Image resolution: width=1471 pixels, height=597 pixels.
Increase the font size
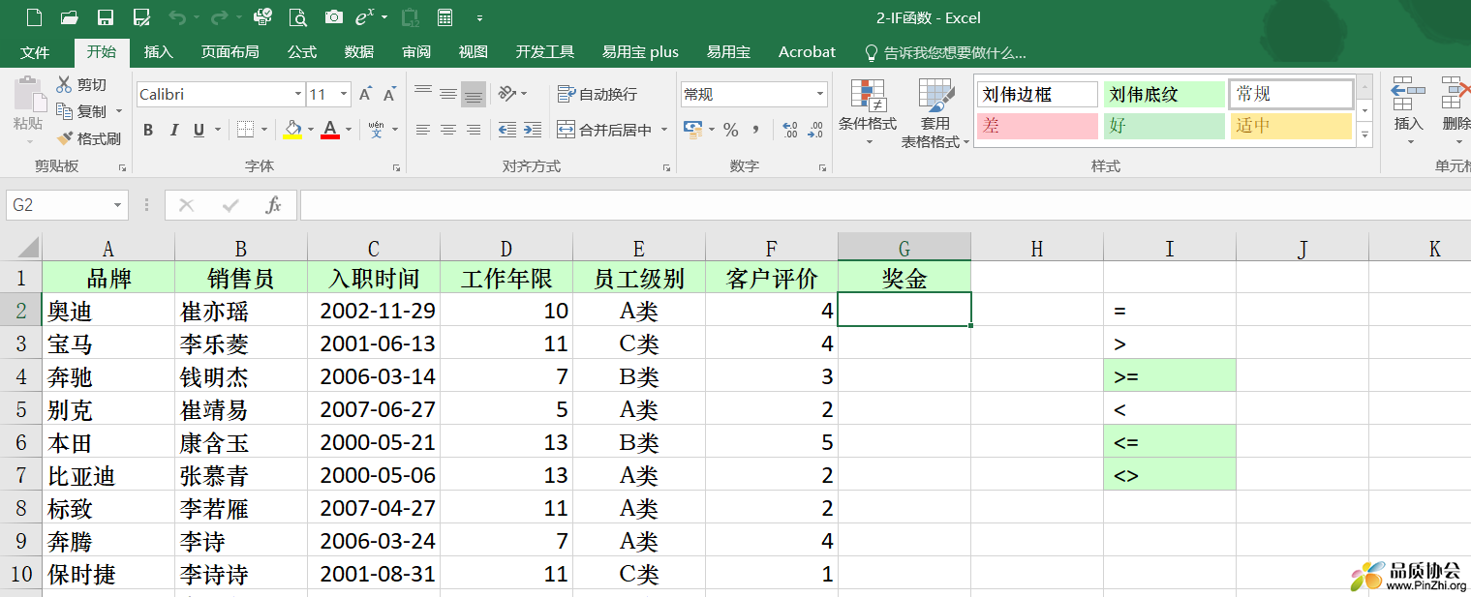365,94
